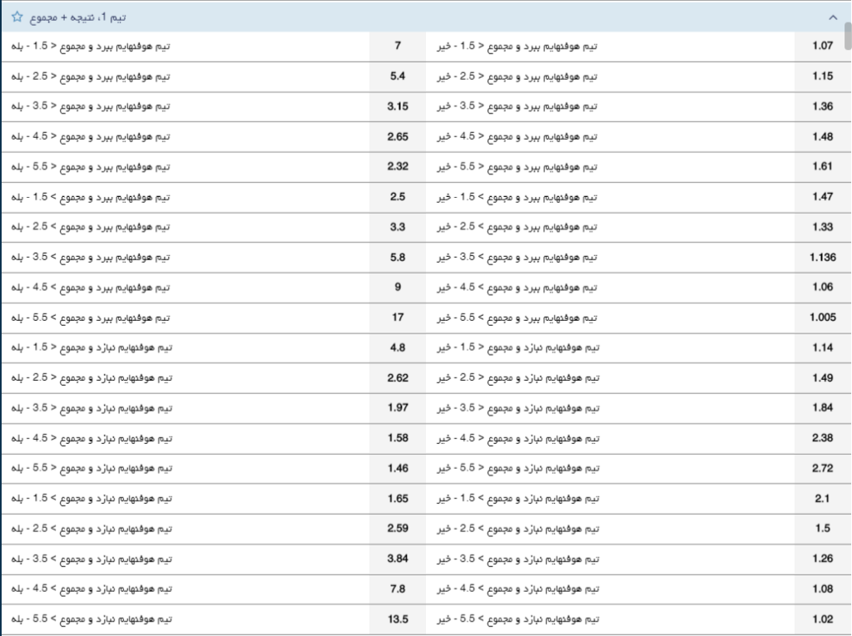Collapse the 'تیم 1، نتیجه + مجموع' section chevron

pos(832,17)
